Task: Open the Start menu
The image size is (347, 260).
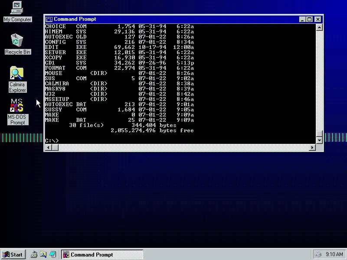Action: click(x=13, y=255)
